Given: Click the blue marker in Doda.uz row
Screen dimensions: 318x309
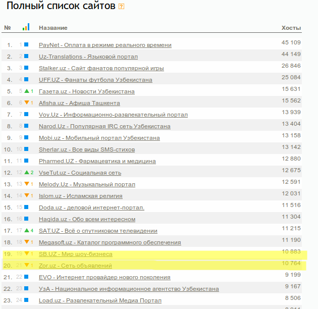Looking at the screenshot, I should (x=26, y=207).
